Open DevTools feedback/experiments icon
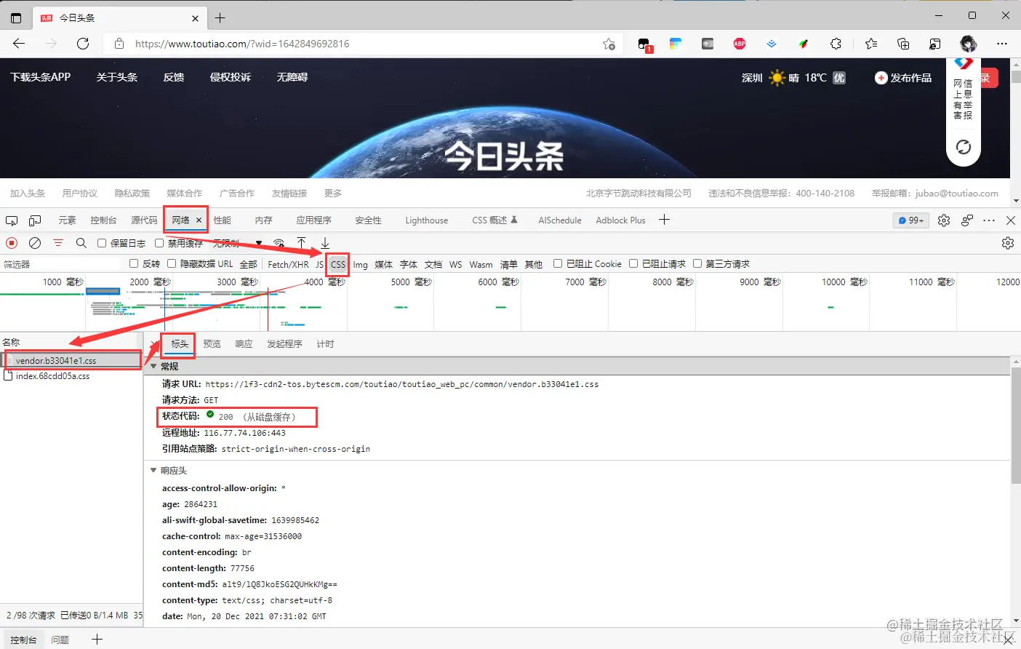Viewport: 1021px width, 649px height. point(967,220)
